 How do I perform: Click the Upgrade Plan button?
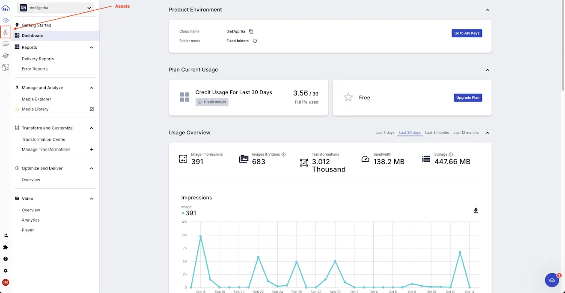click(x=468, y=98)
